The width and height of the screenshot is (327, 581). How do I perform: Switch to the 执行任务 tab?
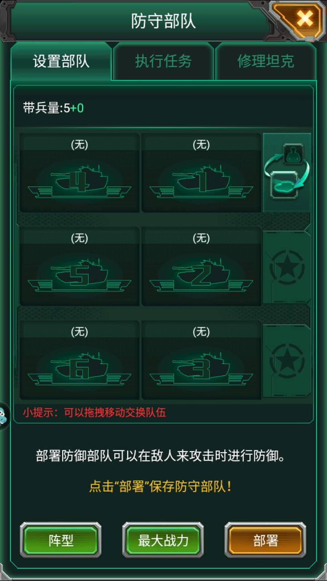[x=163, y=61]
